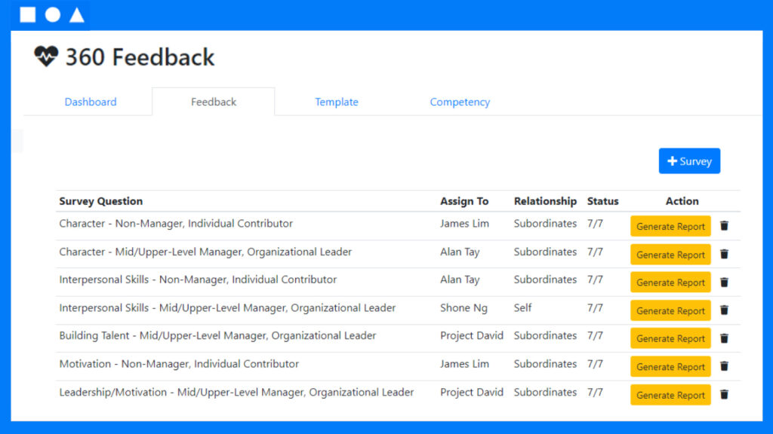Switch to the Template tab
This screenshot has height=434, width=773.
[337, 102]
